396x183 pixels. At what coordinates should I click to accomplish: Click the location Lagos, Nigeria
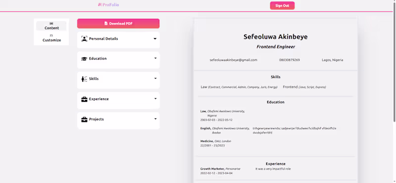[x=332, y=60]
